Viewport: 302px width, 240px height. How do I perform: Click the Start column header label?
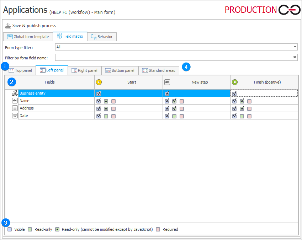pyautogui.click(x=132, y=82)
